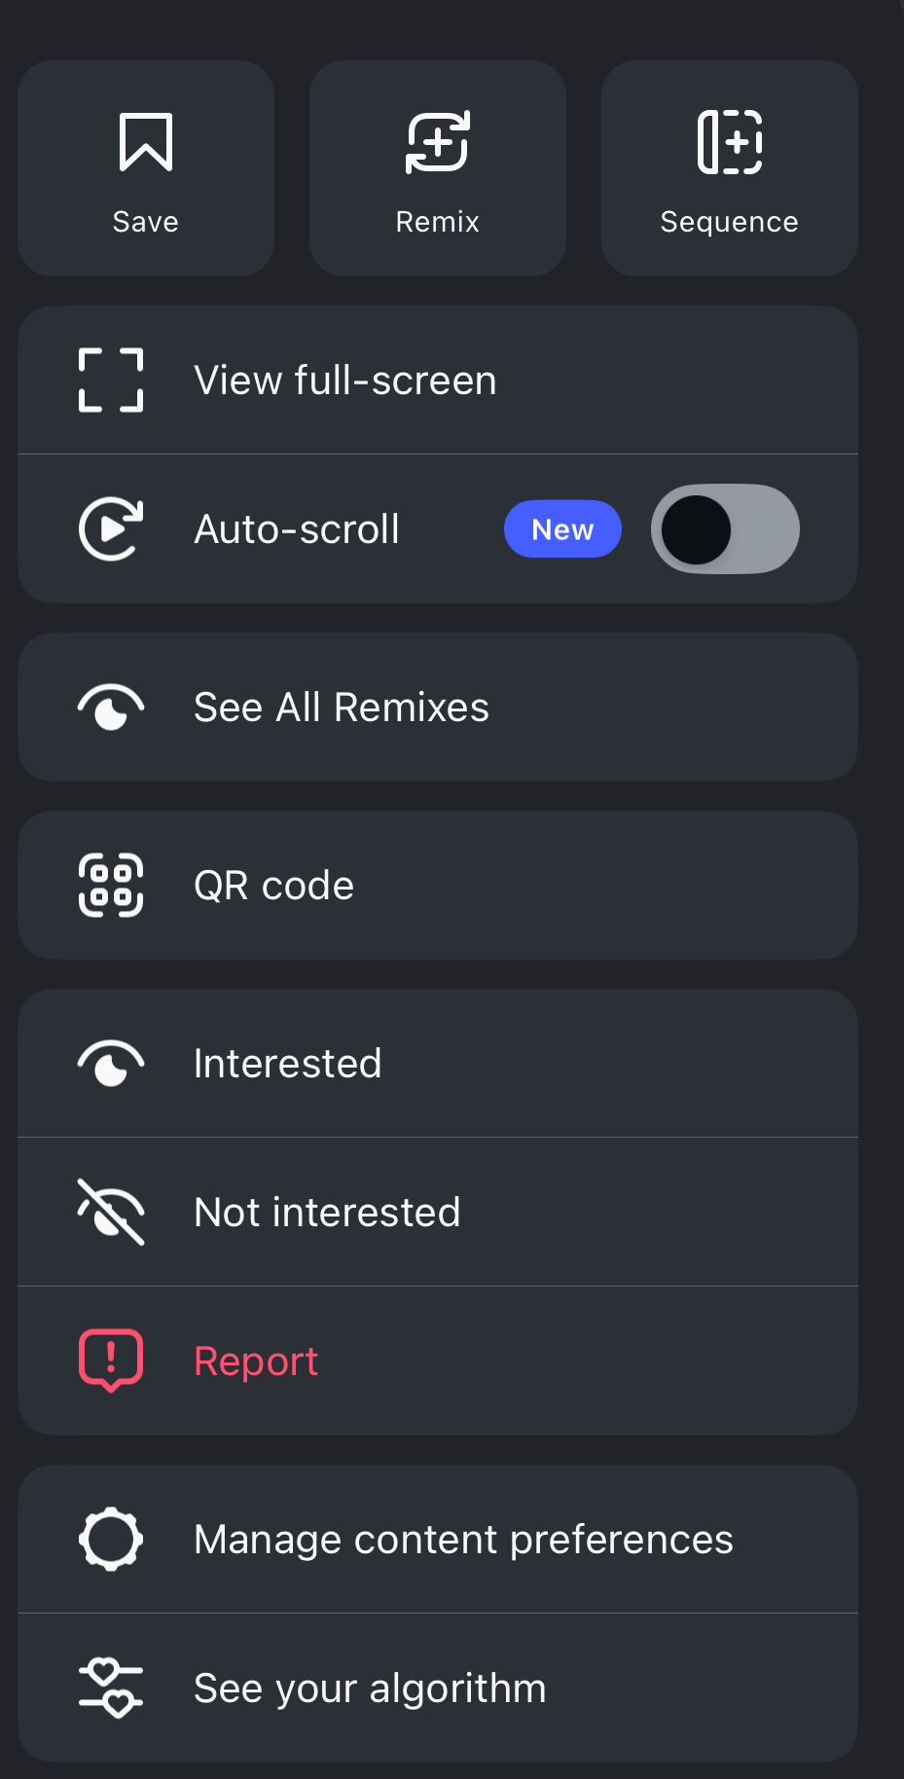Click the Manage content preferences gear icon

click(x=111, y=1539)
